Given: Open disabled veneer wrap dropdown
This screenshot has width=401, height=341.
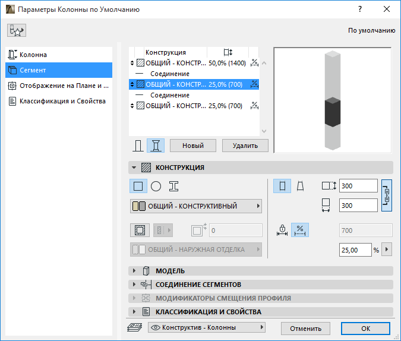Looking at the screenshot, I should pyautogui.click(x=163, y=231).
